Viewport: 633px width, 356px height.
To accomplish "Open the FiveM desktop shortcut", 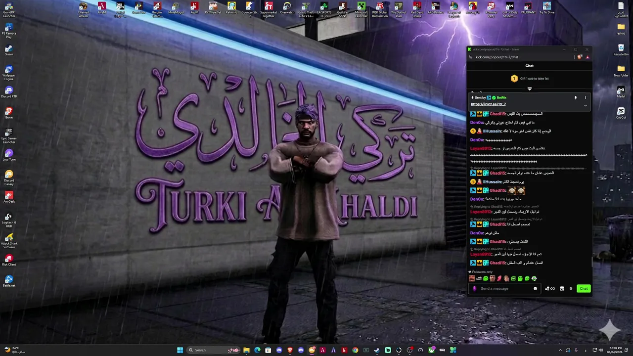I will pyautogui.click(x=102, y=8).
